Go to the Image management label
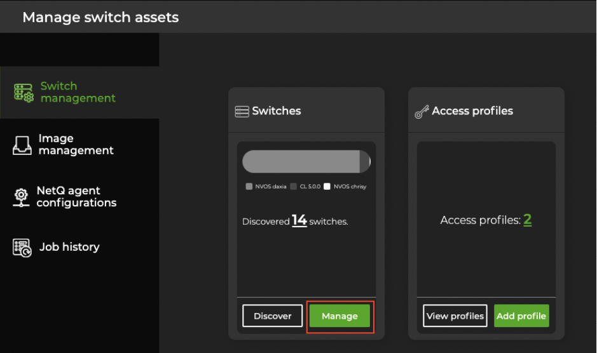Viewport: 597px width, 353px height. click(x=76, y=145)
